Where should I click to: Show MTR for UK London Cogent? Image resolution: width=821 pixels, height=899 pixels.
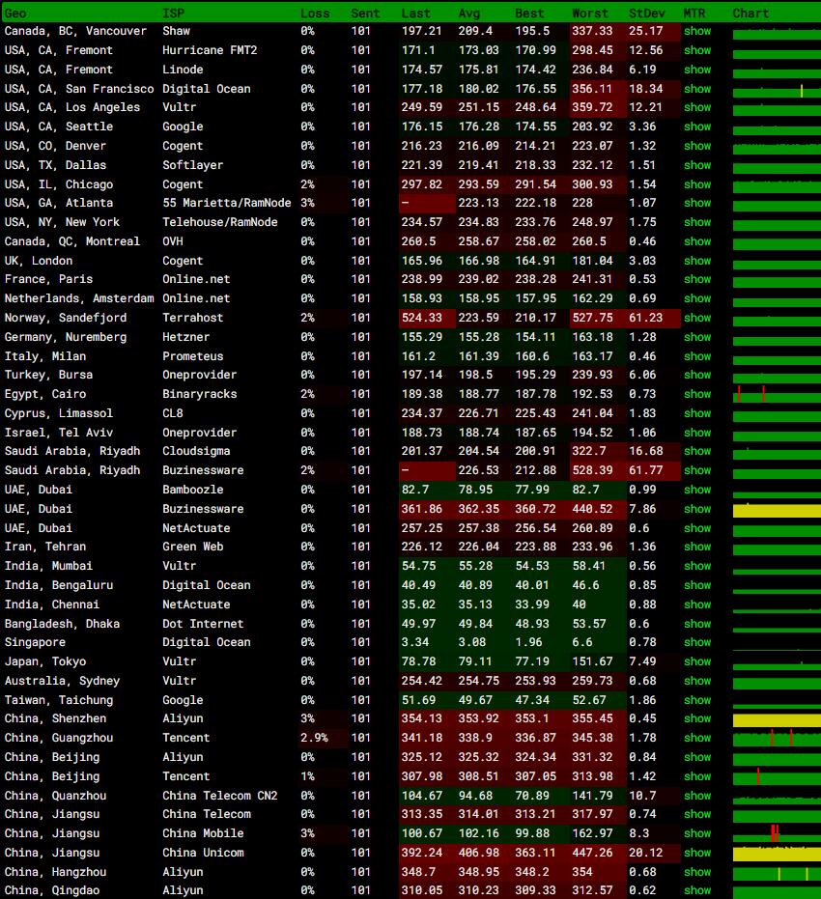coord(697,261)
